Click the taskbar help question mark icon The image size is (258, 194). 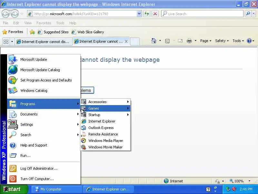tap(208, 189)
